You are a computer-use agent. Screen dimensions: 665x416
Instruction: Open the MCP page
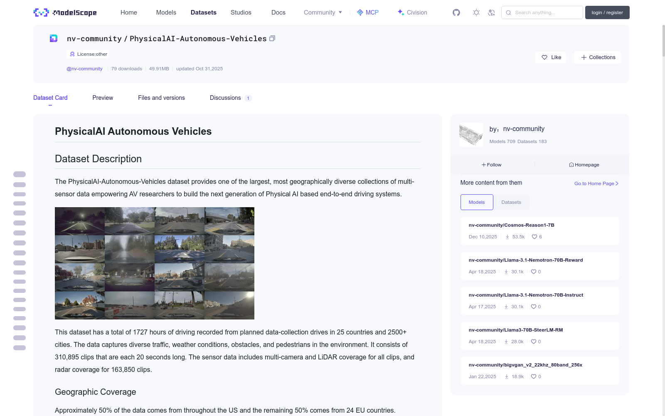368,12
